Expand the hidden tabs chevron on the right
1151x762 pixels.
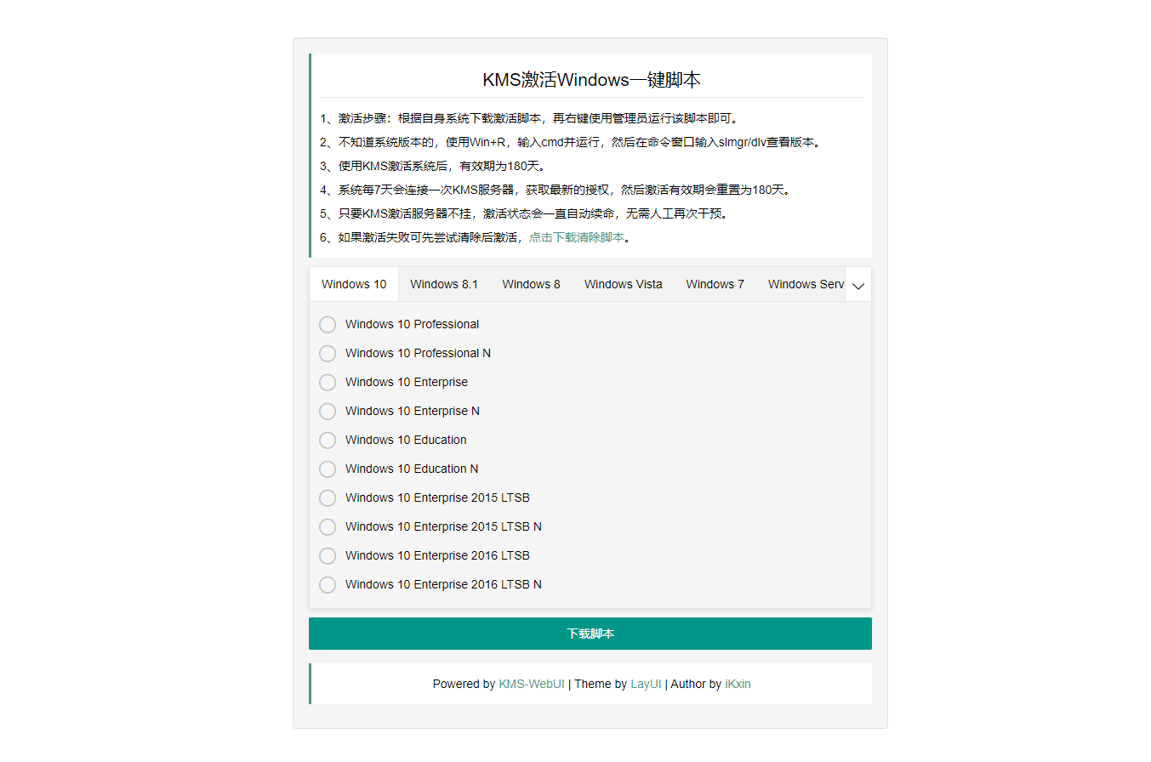pos(858,284)
